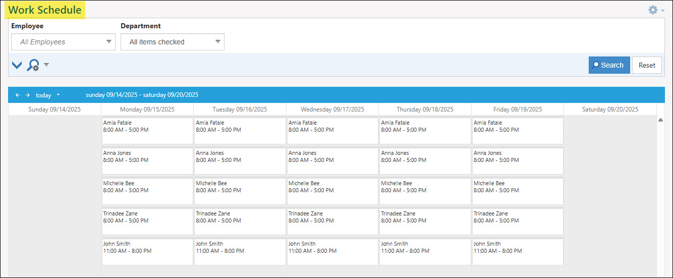
Task: Select the Saturday 09/20/2025 column header
Action: [610, 109]
